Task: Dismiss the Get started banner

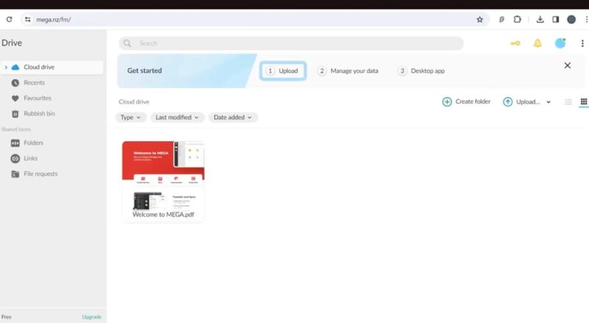Action: point(567,65)
